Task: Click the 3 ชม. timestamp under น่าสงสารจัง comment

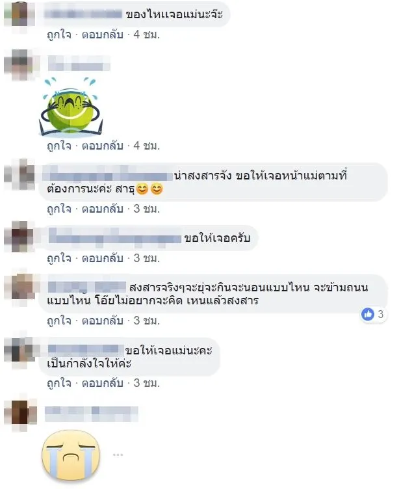Action: click(x=147, y=209)
